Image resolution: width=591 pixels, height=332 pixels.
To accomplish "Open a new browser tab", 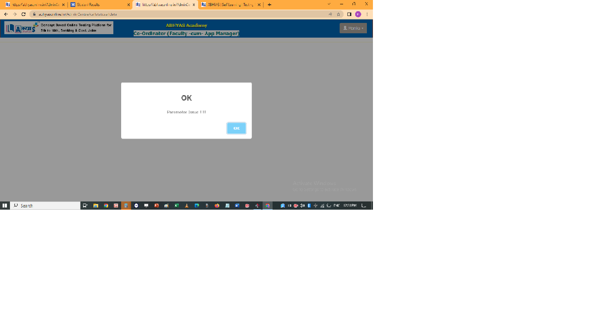I will click(270, 5).
